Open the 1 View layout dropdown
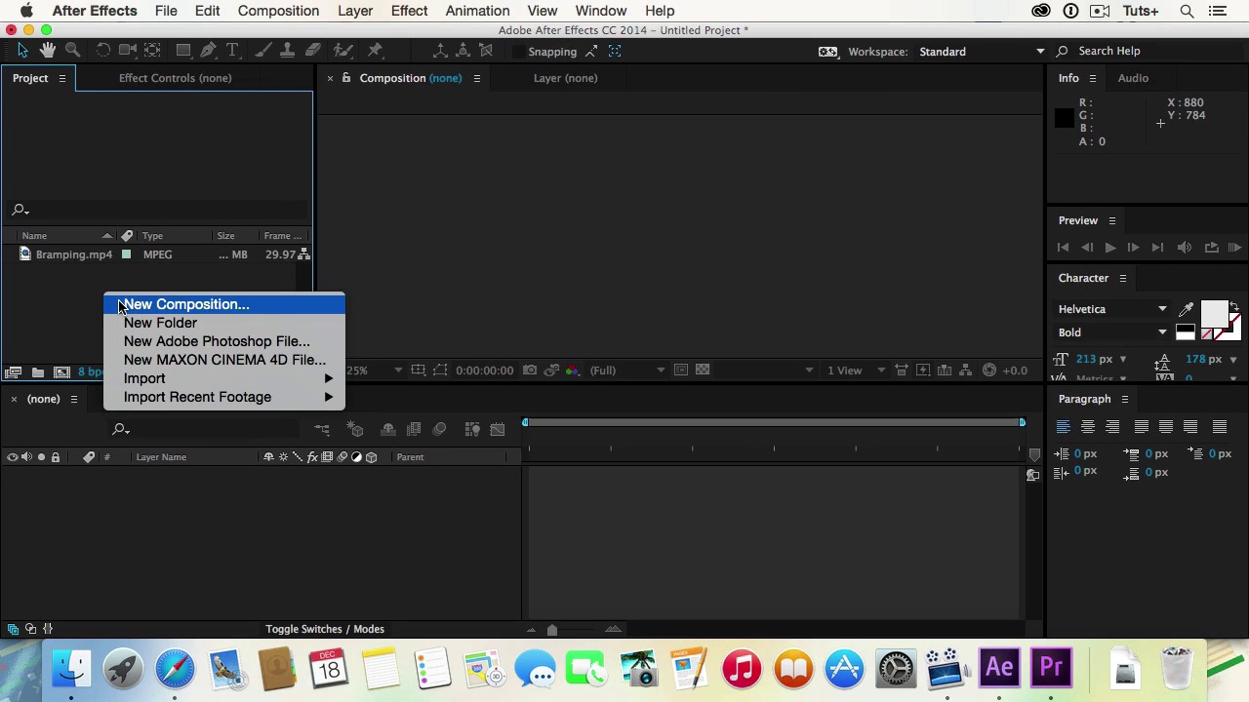 pos(855,370)
